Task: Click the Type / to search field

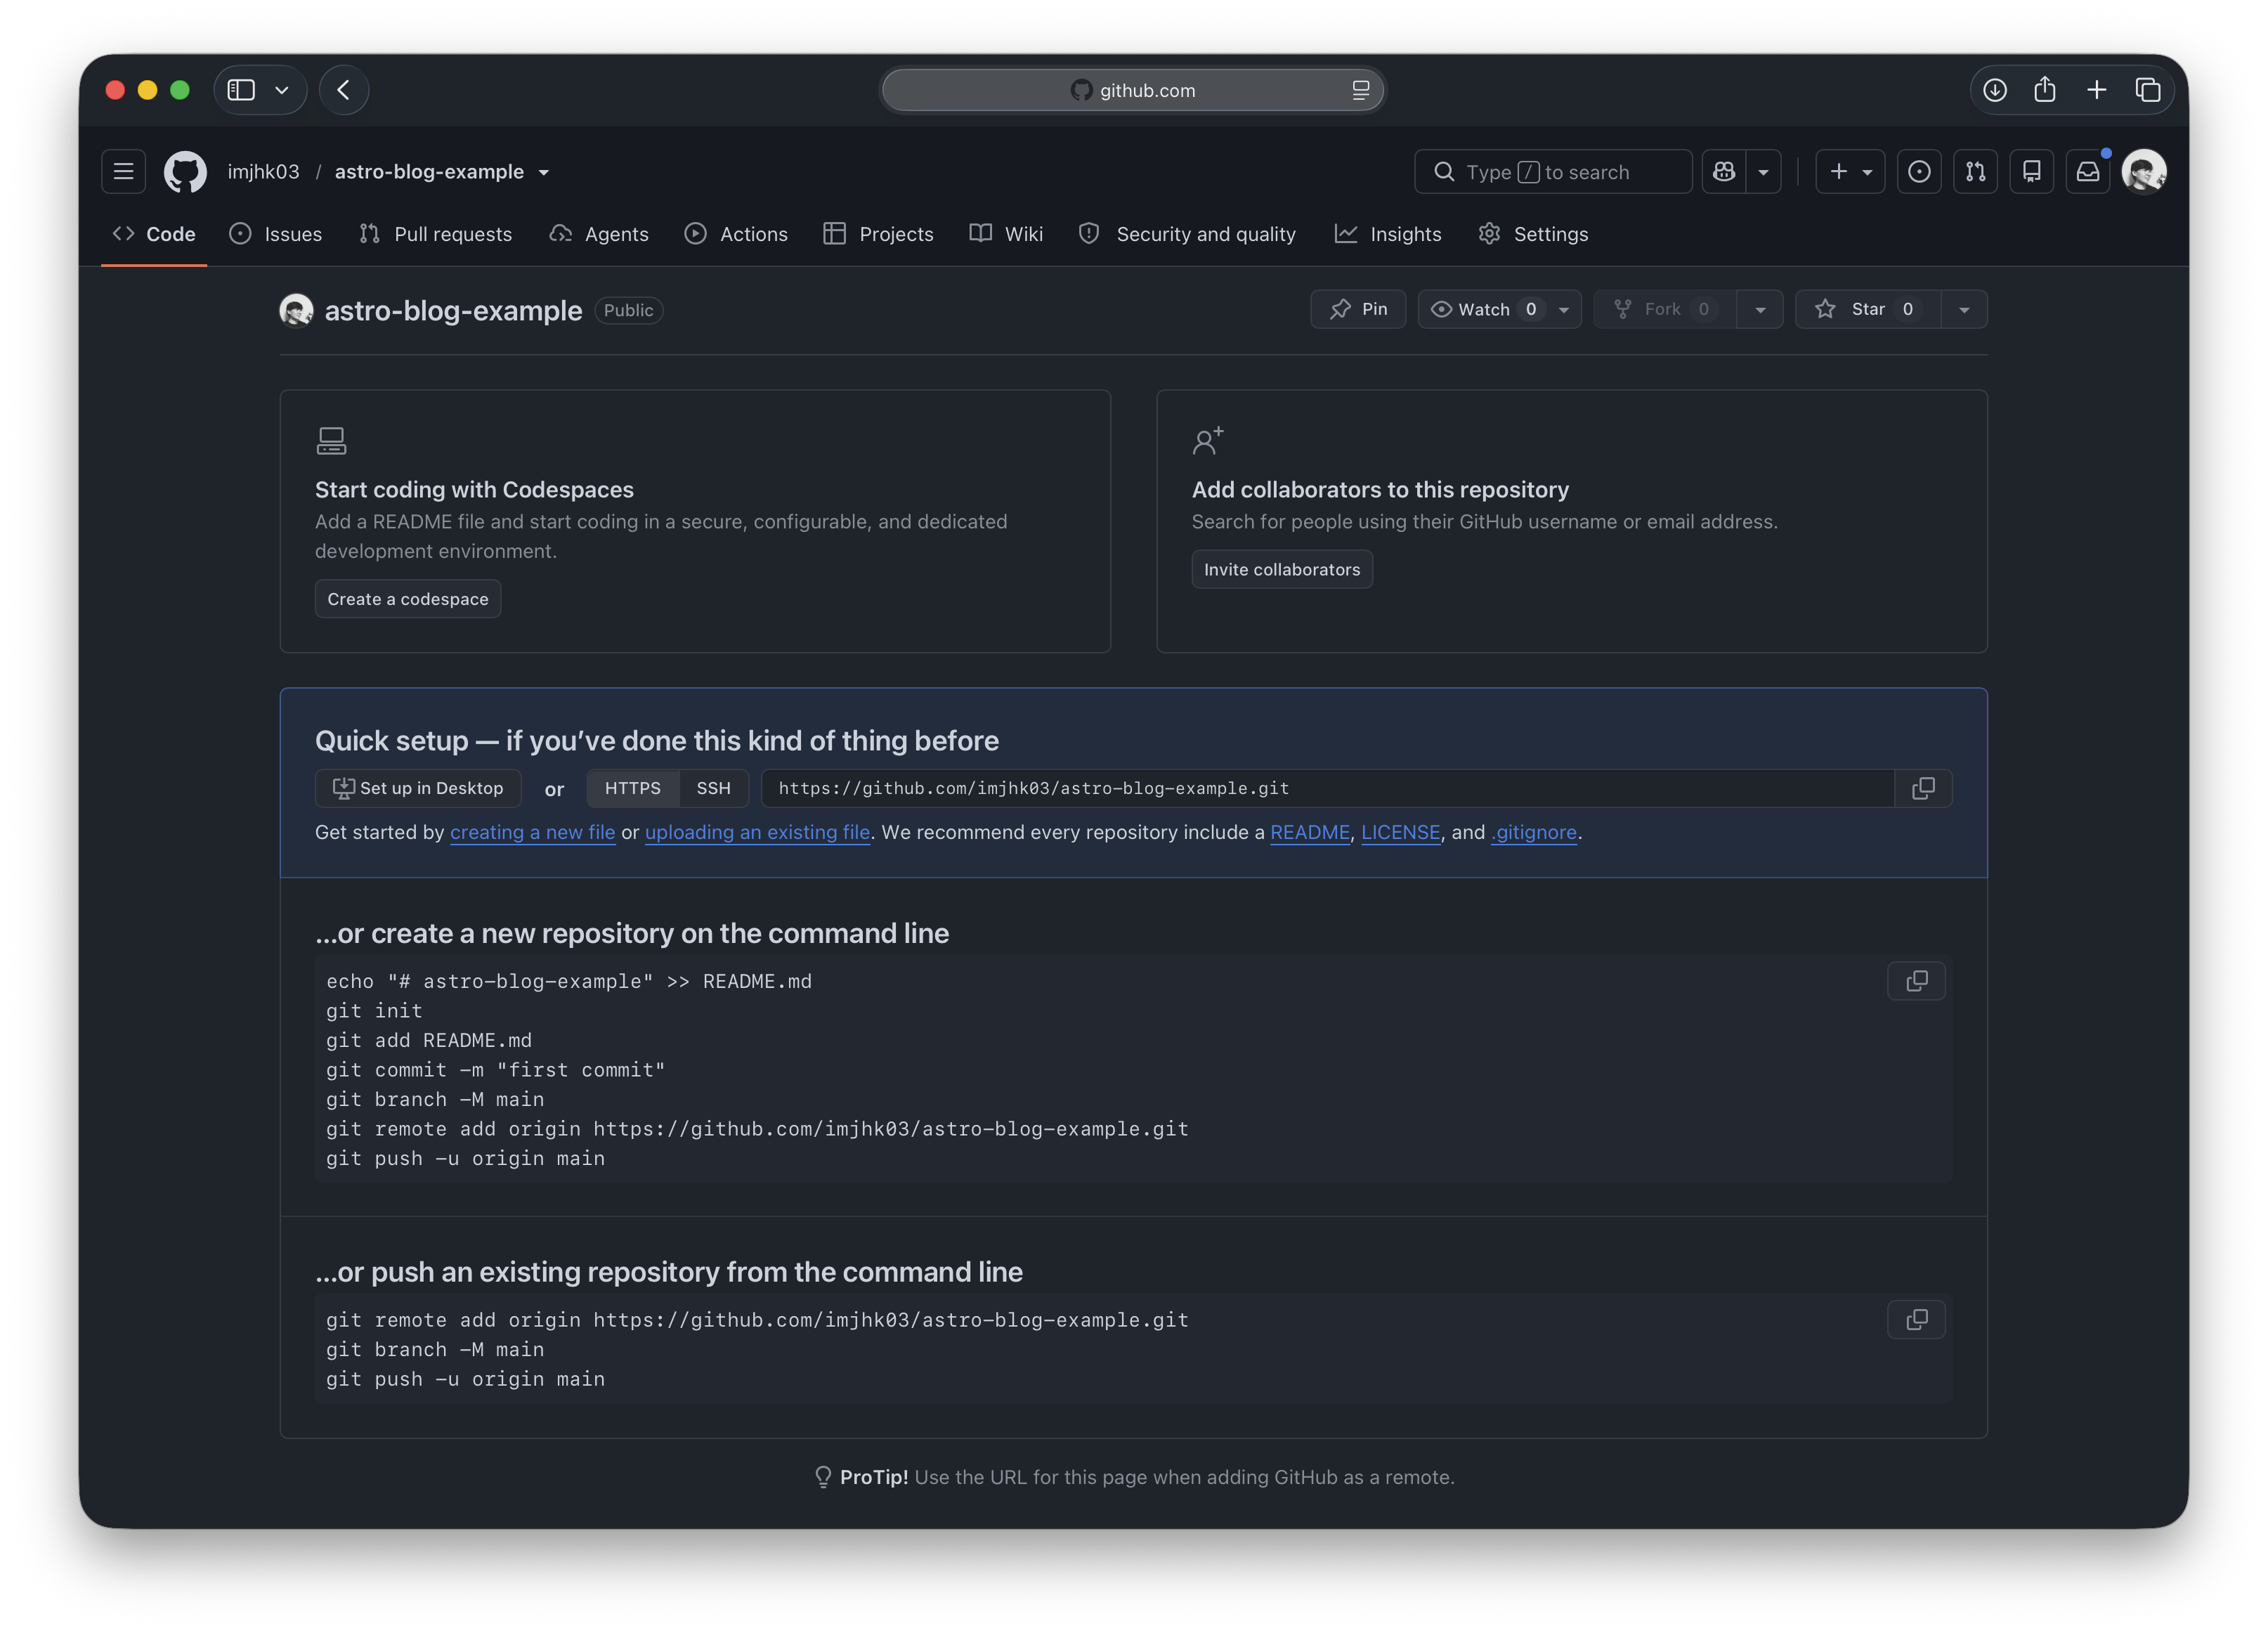Action: [1553, 172]
